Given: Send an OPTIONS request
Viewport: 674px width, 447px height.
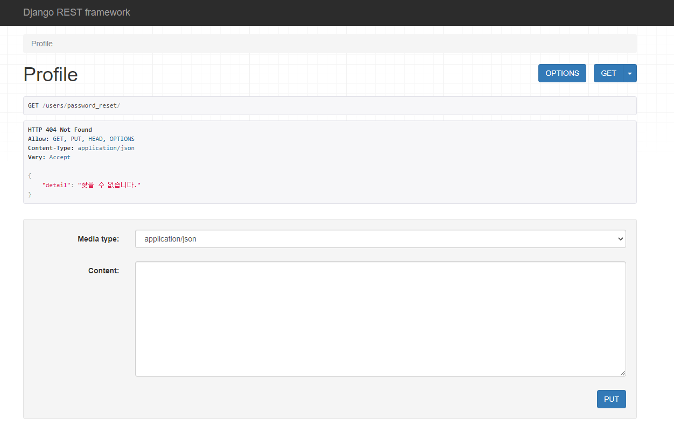Looking at the screenshot, I should 562,73.
